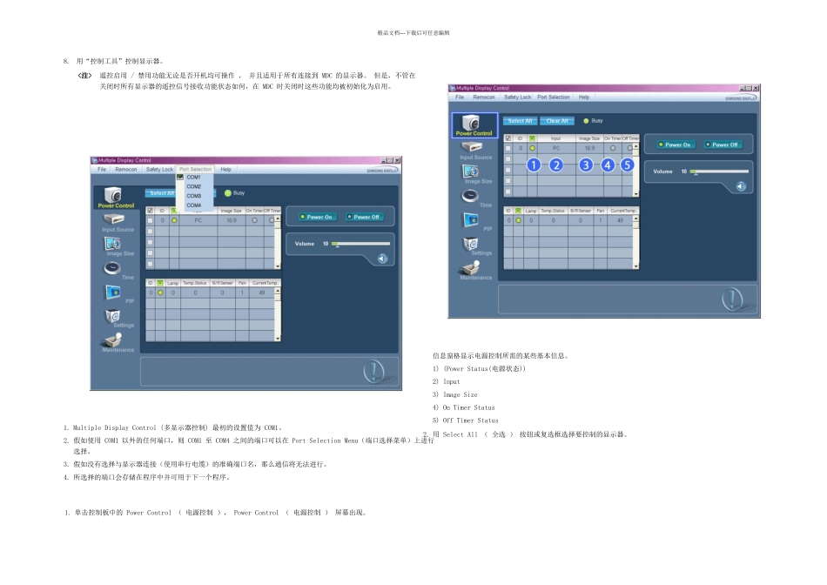Click the Clear All button
Screen dimensions: 827x585
click(x=557, y=121)
